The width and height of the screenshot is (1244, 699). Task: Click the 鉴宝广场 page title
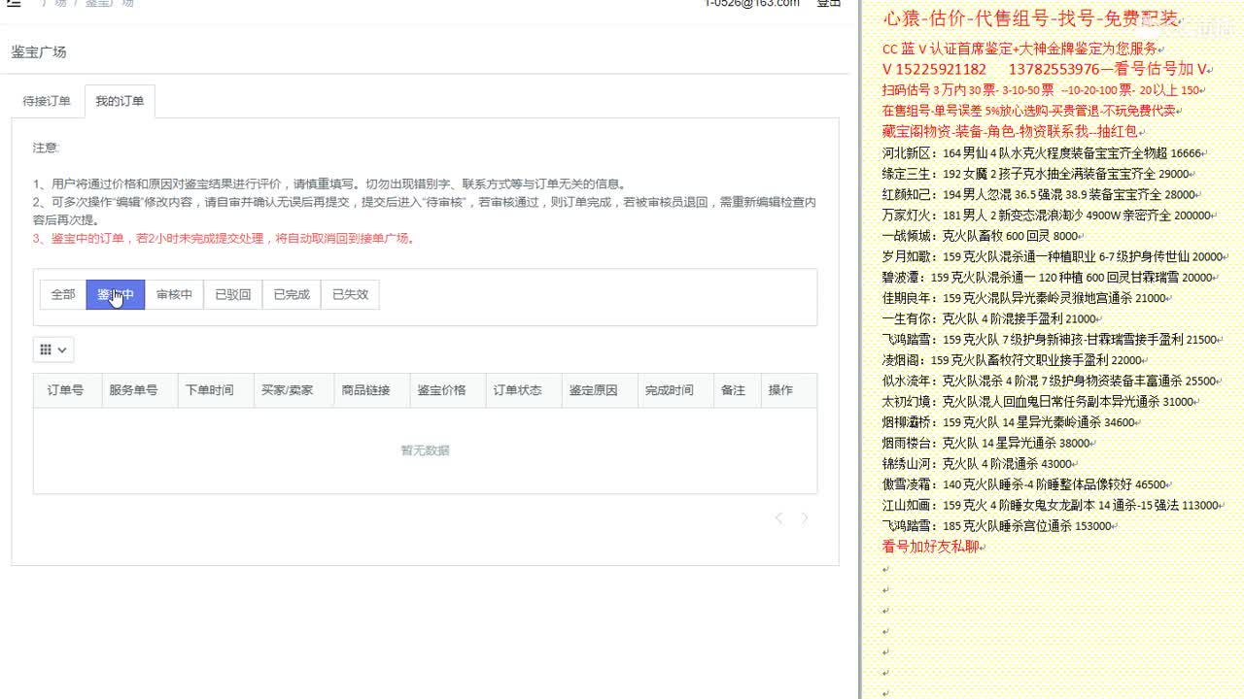pyautogui.click(x=39, y=52)
